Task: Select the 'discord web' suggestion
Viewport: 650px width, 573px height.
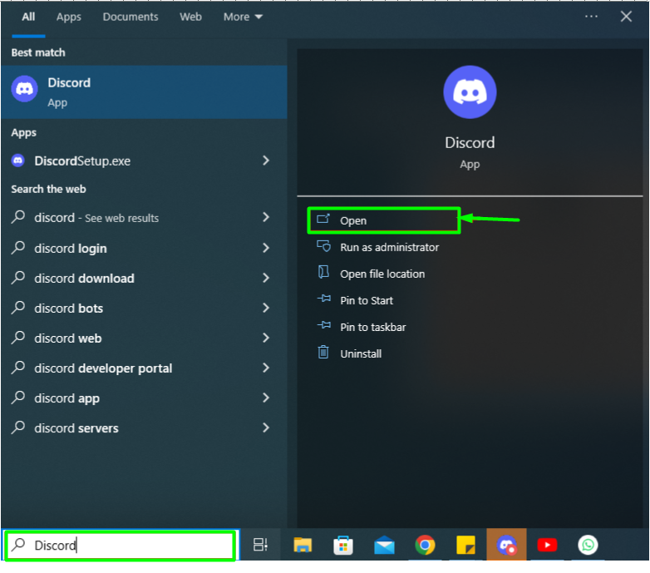Action: click(144, 338)
